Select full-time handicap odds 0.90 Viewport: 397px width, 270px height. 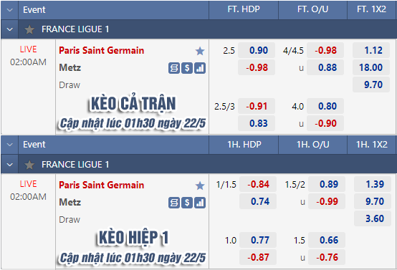click(x=257, y=50)
